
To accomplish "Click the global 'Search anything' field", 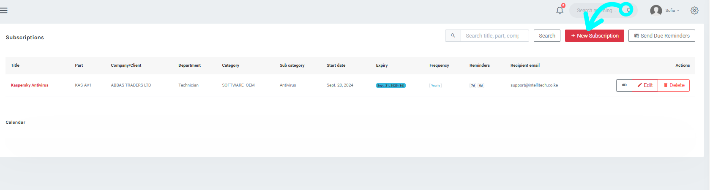I will 596,11.
